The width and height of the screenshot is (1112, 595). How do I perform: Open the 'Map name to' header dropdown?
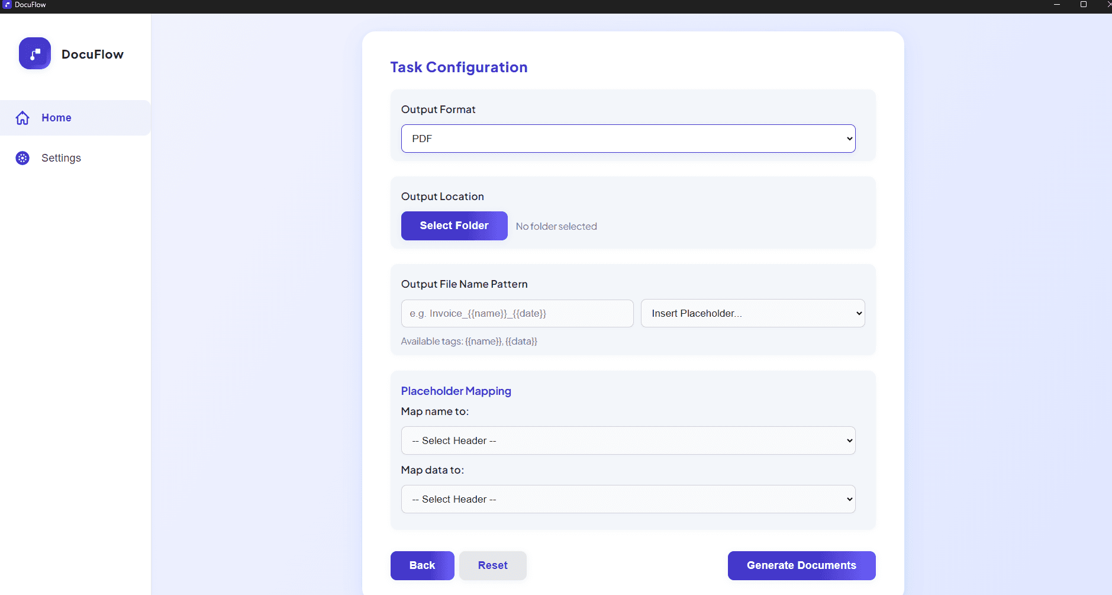[x=628, y=440]
